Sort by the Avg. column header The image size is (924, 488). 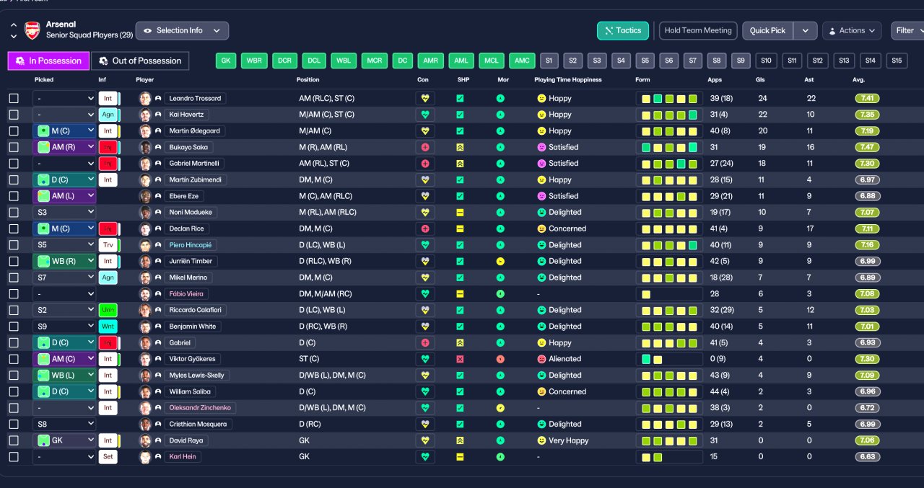pos(858,80)
